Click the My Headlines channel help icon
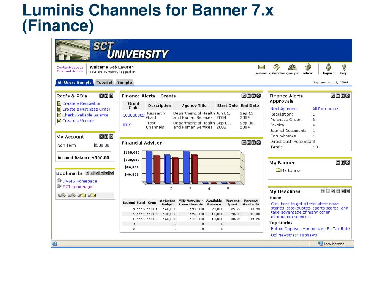Screen dimensions: 387x290 [x=324, y=191]
